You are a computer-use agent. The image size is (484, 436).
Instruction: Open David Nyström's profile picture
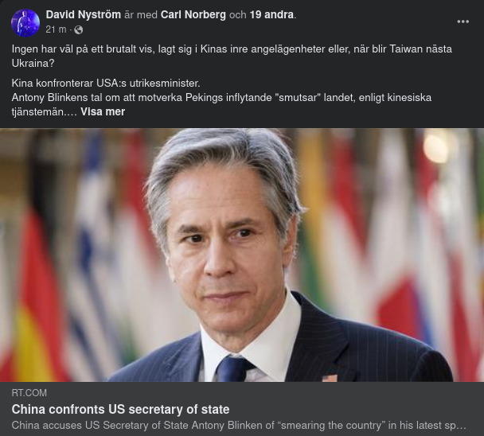coord(25,23)
